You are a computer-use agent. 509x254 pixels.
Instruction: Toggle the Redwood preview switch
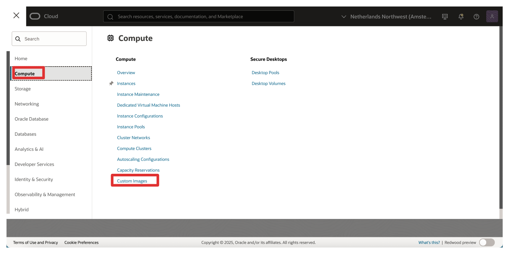coord(487,242)
